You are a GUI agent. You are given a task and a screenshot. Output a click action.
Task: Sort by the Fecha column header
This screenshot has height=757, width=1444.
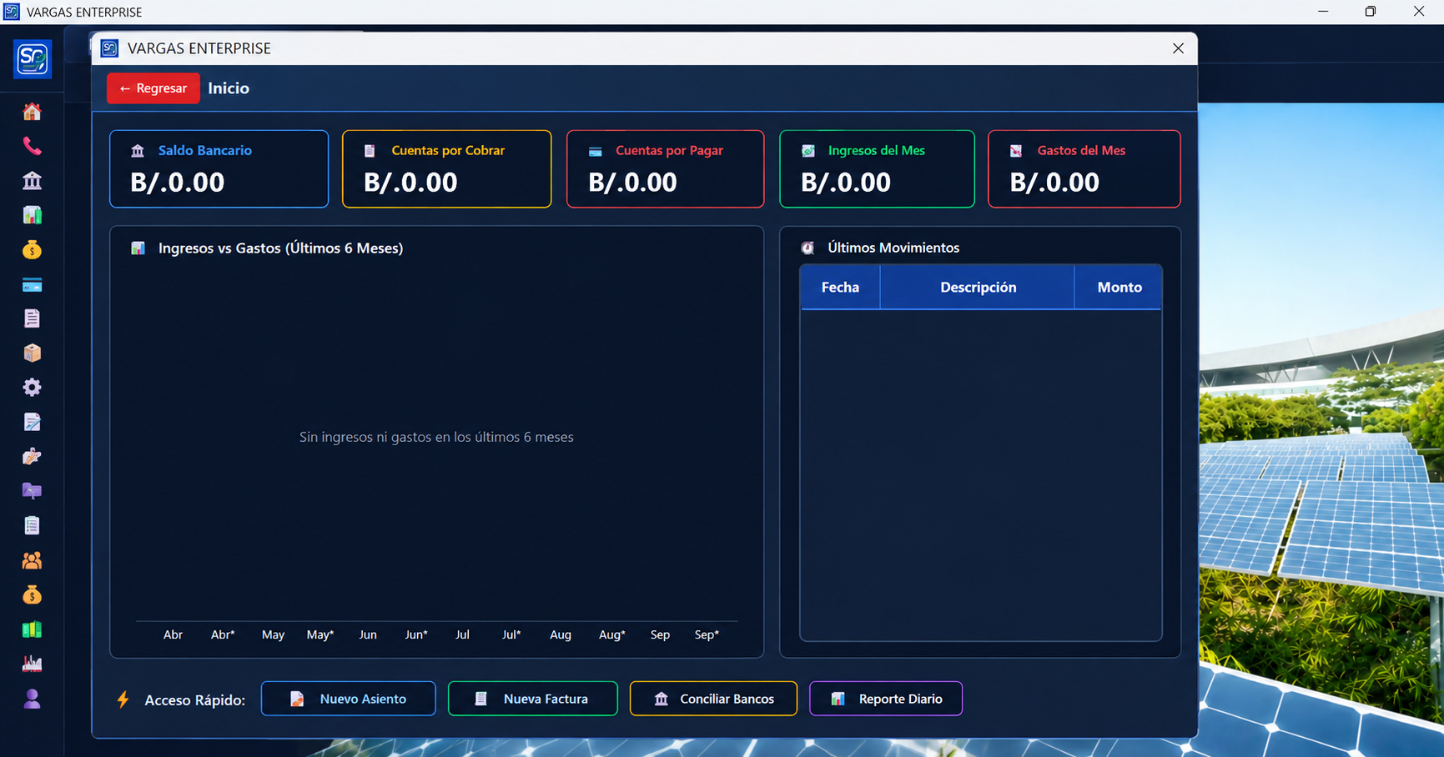point(840,287)
